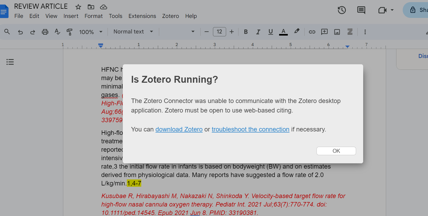This screenshot has width=428, height=216.
Task: Click the Google Docs home icon
Action: click(4, 11)
